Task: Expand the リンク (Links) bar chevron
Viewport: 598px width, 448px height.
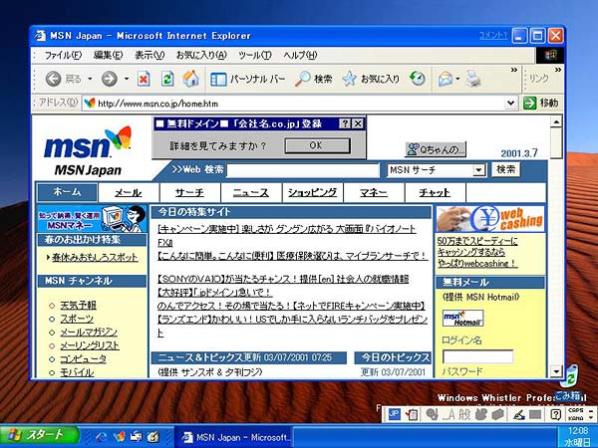Action: point(558,70)
